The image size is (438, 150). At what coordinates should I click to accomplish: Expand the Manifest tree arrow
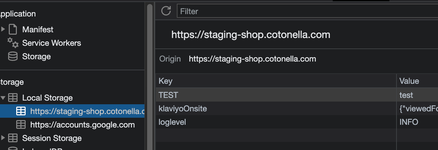3,30
